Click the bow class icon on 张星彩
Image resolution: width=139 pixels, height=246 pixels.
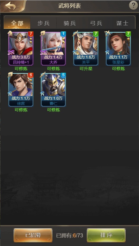coord(108,33)
